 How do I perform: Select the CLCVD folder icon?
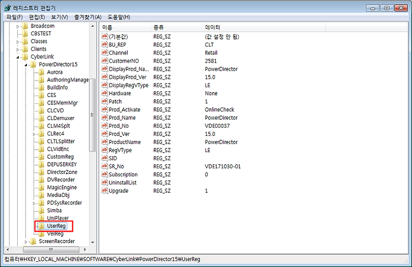pos(41,111)
